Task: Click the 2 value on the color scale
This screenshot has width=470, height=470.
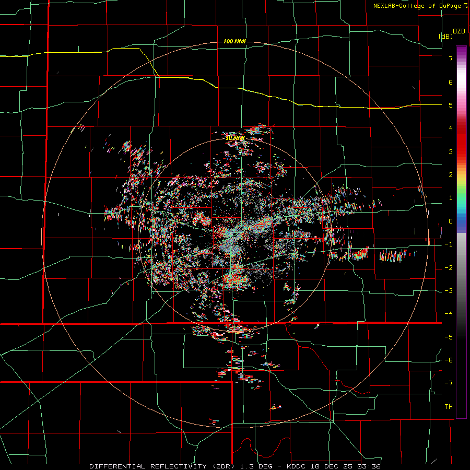Action: tap(451, 175)
